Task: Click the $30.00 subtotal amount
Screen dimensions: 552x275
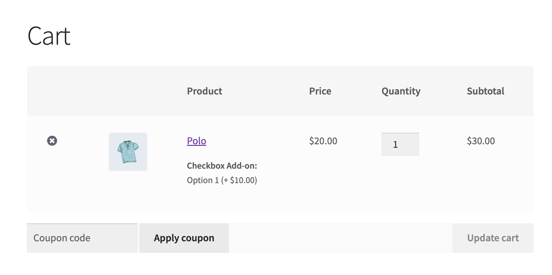Action: pos(481,141)
